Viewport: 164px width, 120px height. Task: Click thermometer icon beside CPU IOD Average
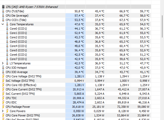pyautogui.click(x=3, y=72)
